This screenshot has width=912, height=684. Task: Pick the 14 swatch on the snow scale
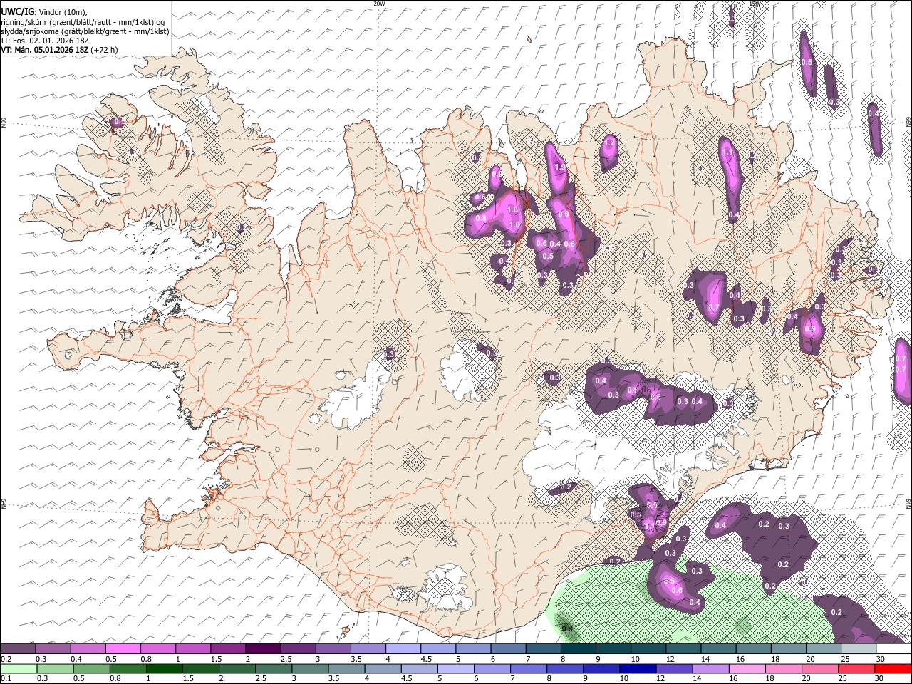(717, 649)
